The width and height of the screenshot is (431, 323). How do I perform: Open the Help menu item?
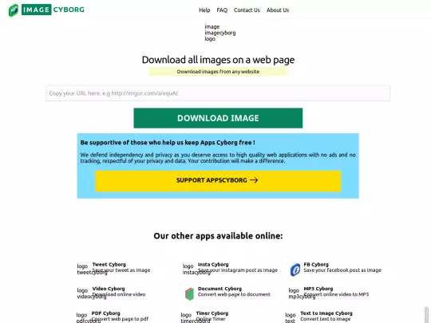point(204,10)
